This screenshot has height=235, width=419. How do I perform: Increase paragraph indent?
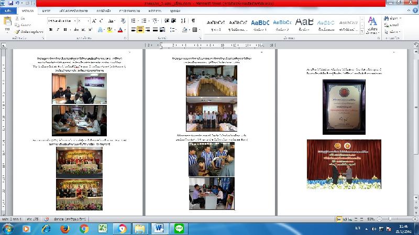point(174,21)
